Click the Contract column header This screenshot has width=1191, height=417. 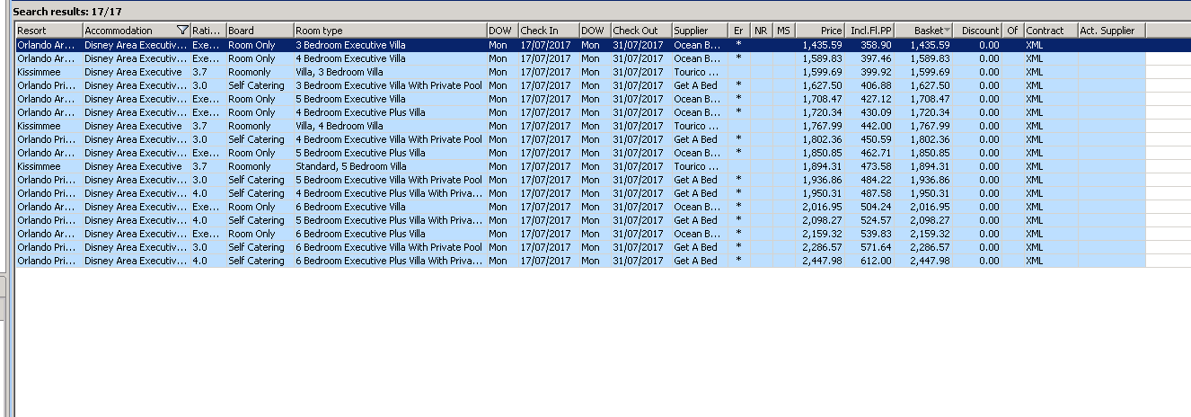coord(1050,31)
